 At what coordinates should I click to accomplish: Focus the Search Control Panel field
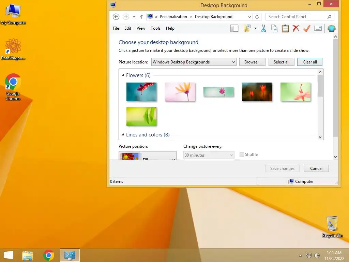(x=300, y=17)
